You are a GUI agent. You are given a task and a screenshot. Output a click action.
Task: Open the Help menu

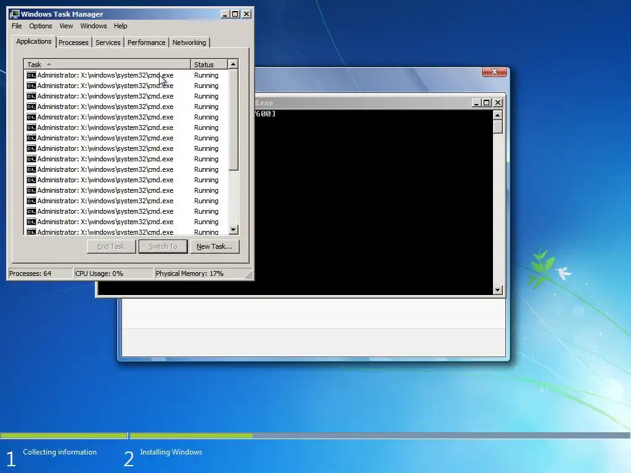click(120, 26)
